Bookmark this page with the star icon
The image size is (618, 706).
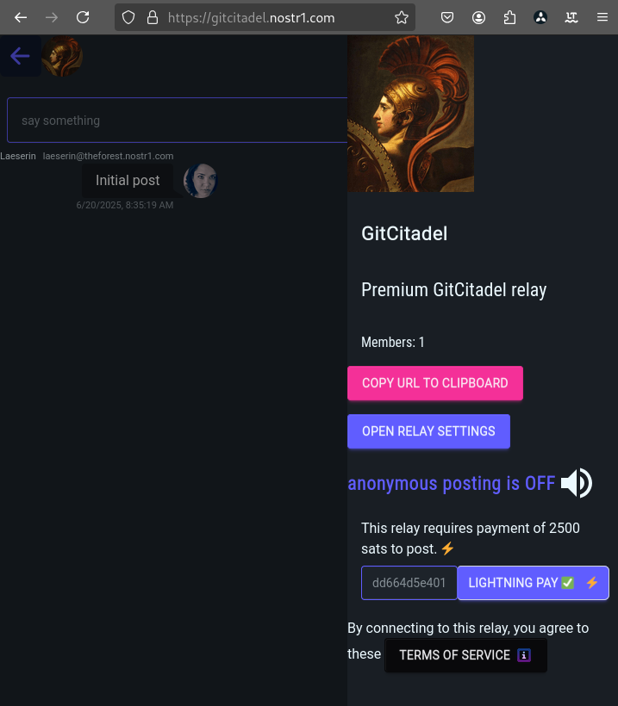pyautogui.click(x=401, y=17)
